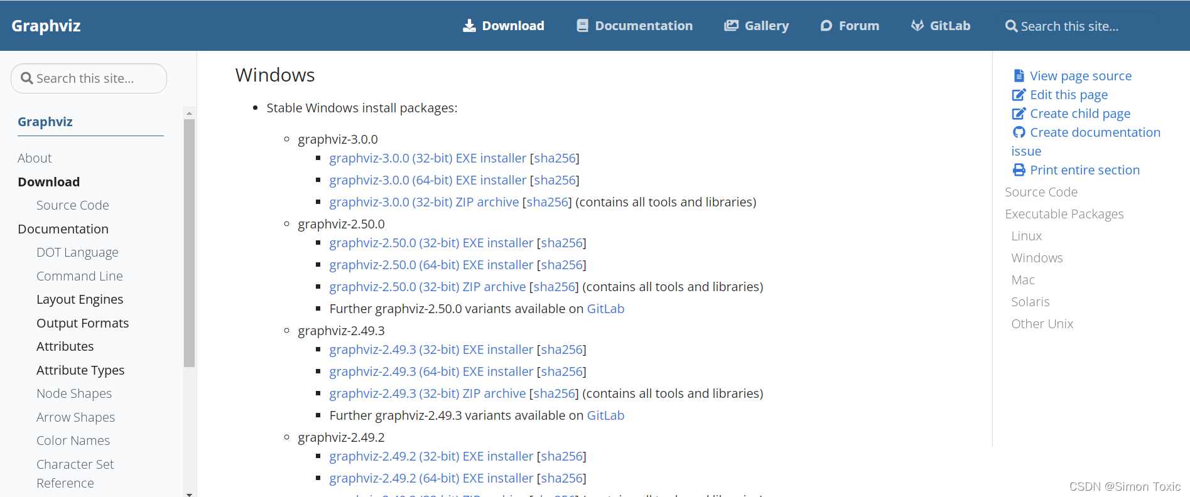The height and width of the screenshot is (497, 1190).
Task: Jump to Executable Packages in table of contents
Action: (x=1064, y=214)
